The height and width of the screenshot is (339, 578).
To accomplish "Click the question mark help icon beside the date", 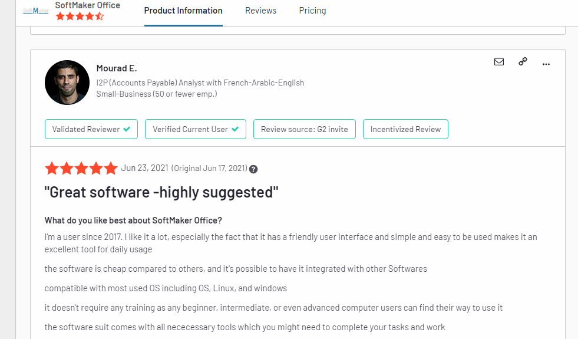I will 253,169.
